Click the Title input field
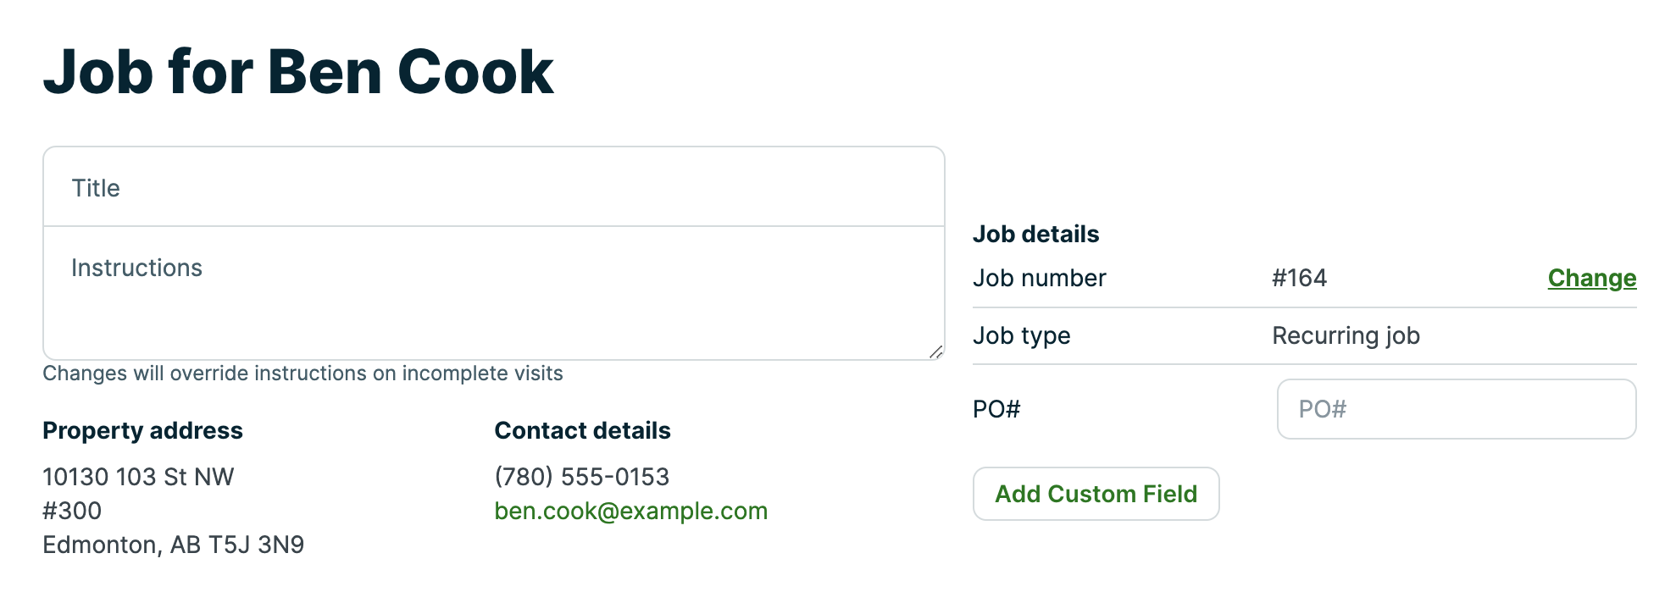Screen dimensions: 1676x603 tap(493, 187)
